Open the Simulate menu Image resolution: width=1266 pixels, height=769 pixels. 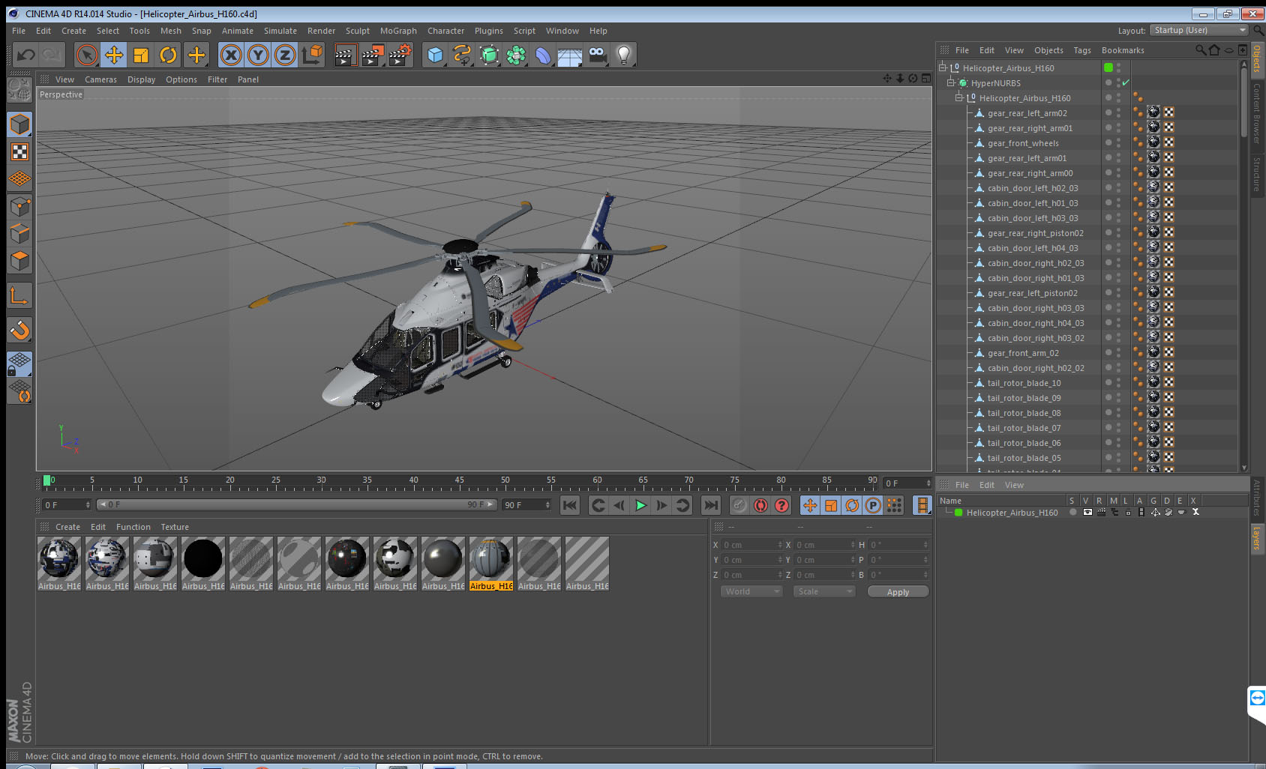[280, 31]
